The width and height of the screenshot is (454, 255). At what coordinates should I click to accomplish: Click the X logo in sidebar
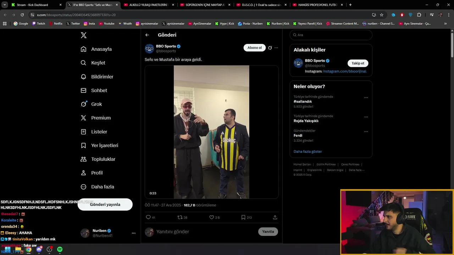coord(84,35)
